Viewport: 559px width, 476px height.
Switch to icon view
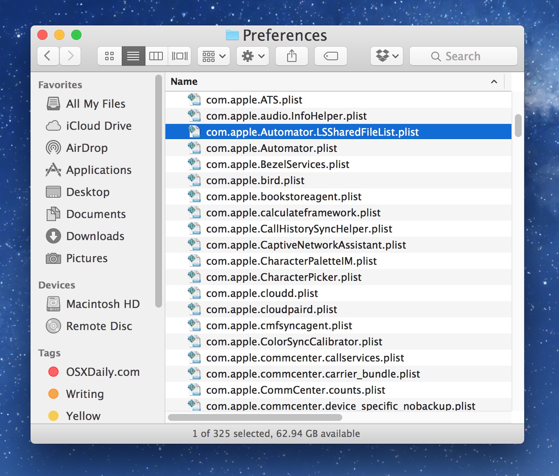pyautogui.click(x=109, y=56)
